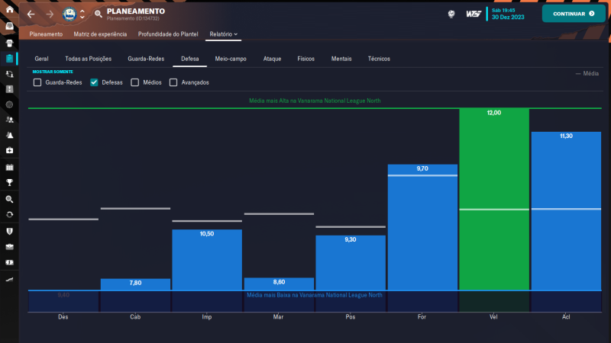Click the green Vel bar in chart

point(494,198)
